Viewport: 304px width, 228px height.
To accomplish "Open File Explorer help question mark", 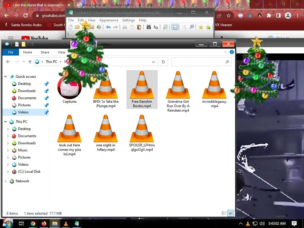I will 232,52.
